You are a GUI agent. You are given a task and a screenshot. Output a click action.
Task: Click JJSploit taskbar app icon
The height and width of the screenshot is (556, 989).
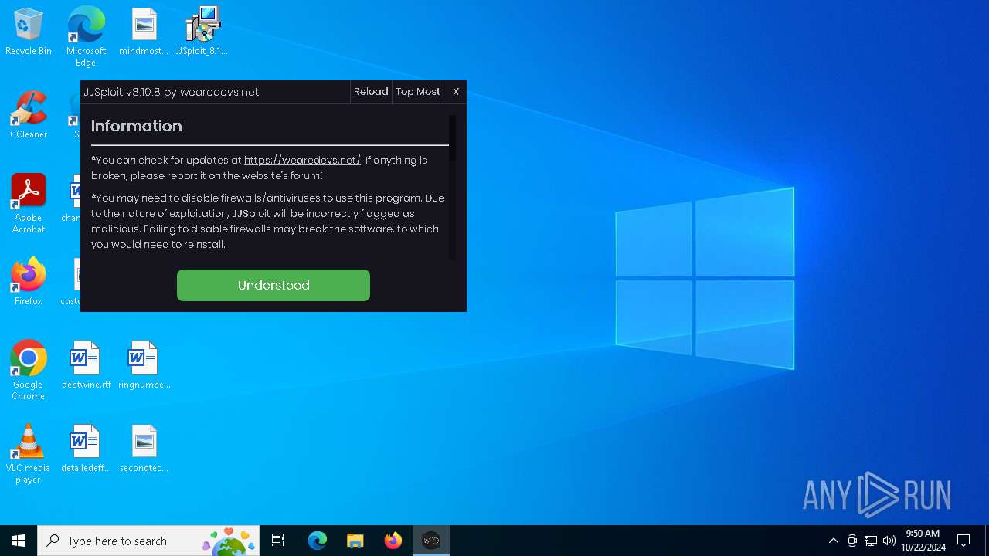click(431, 541)
